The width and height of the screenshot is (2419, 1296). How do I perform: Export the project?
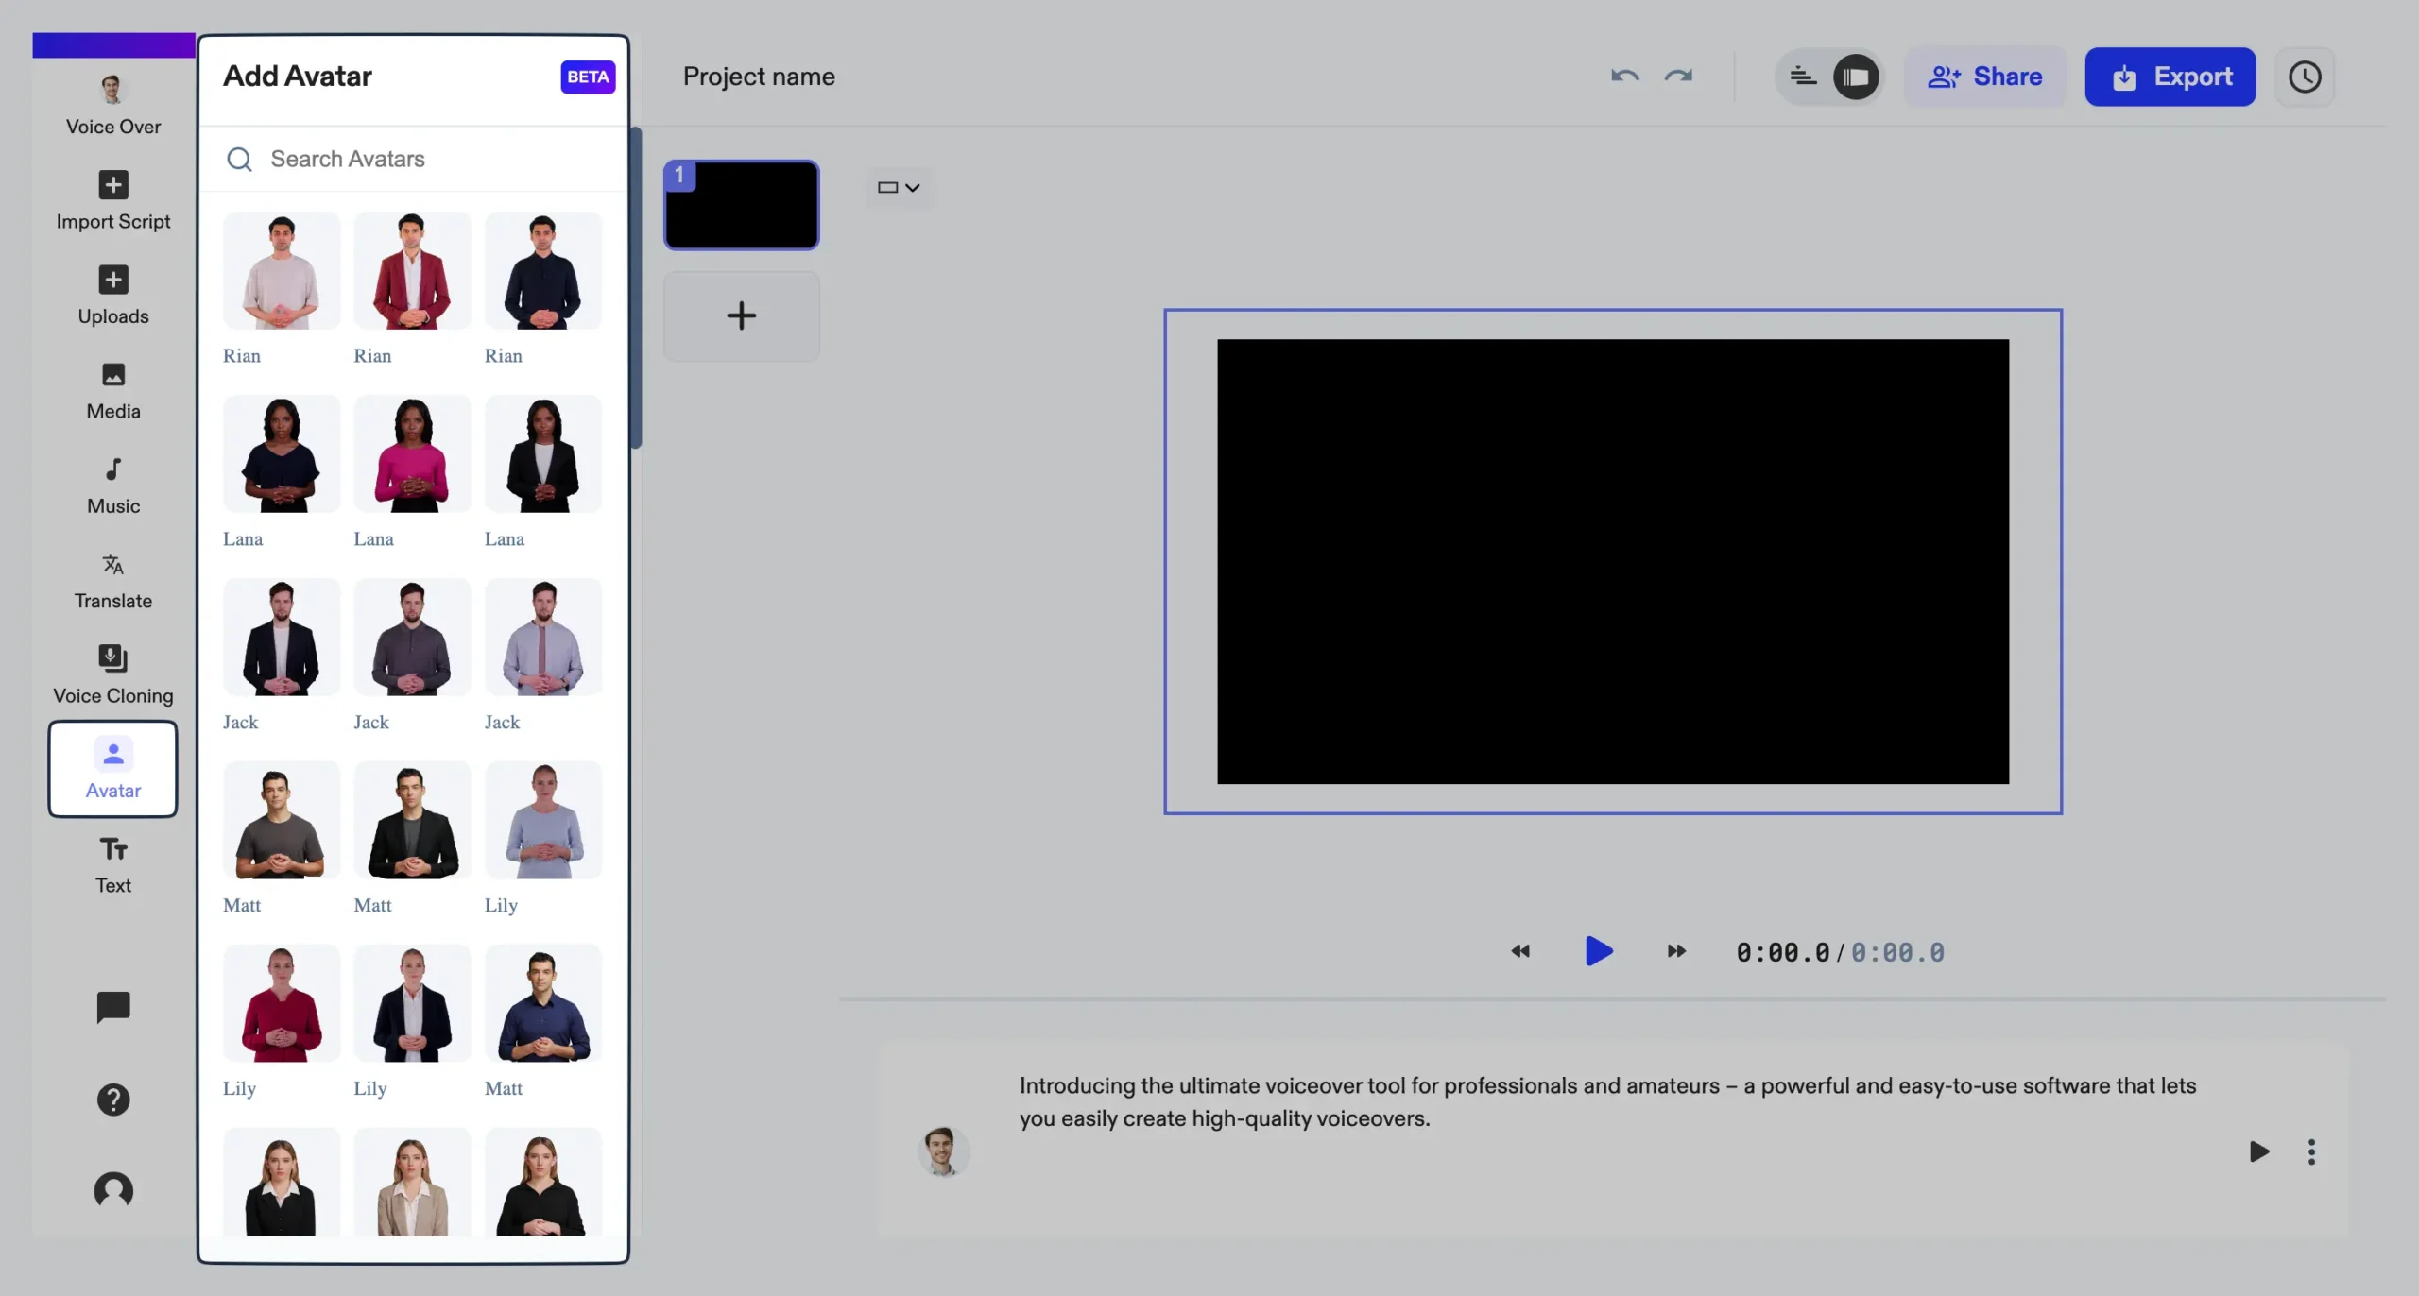pyautogui.click(x=2170, y=77)
